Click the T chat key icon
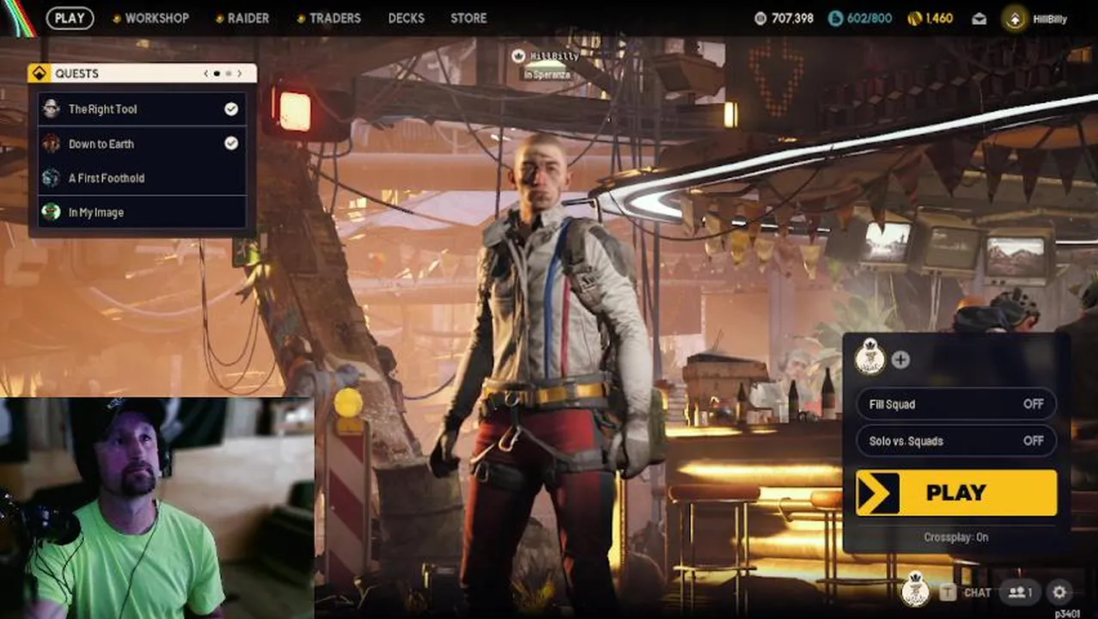 (x=948, y=592)
